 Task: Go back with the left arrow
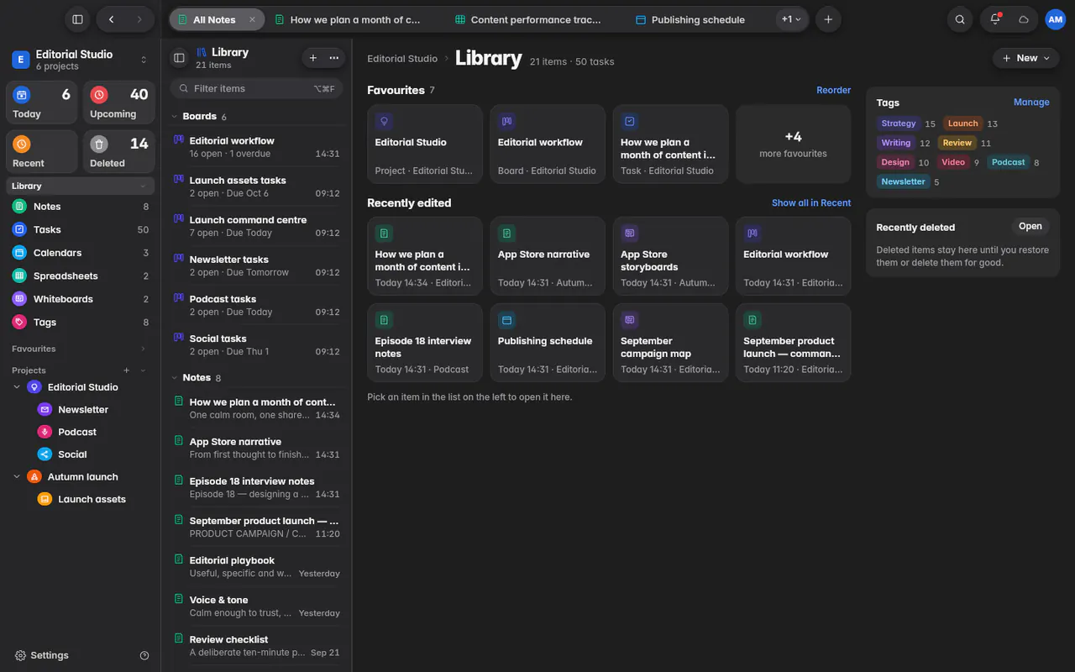[111, 19]
